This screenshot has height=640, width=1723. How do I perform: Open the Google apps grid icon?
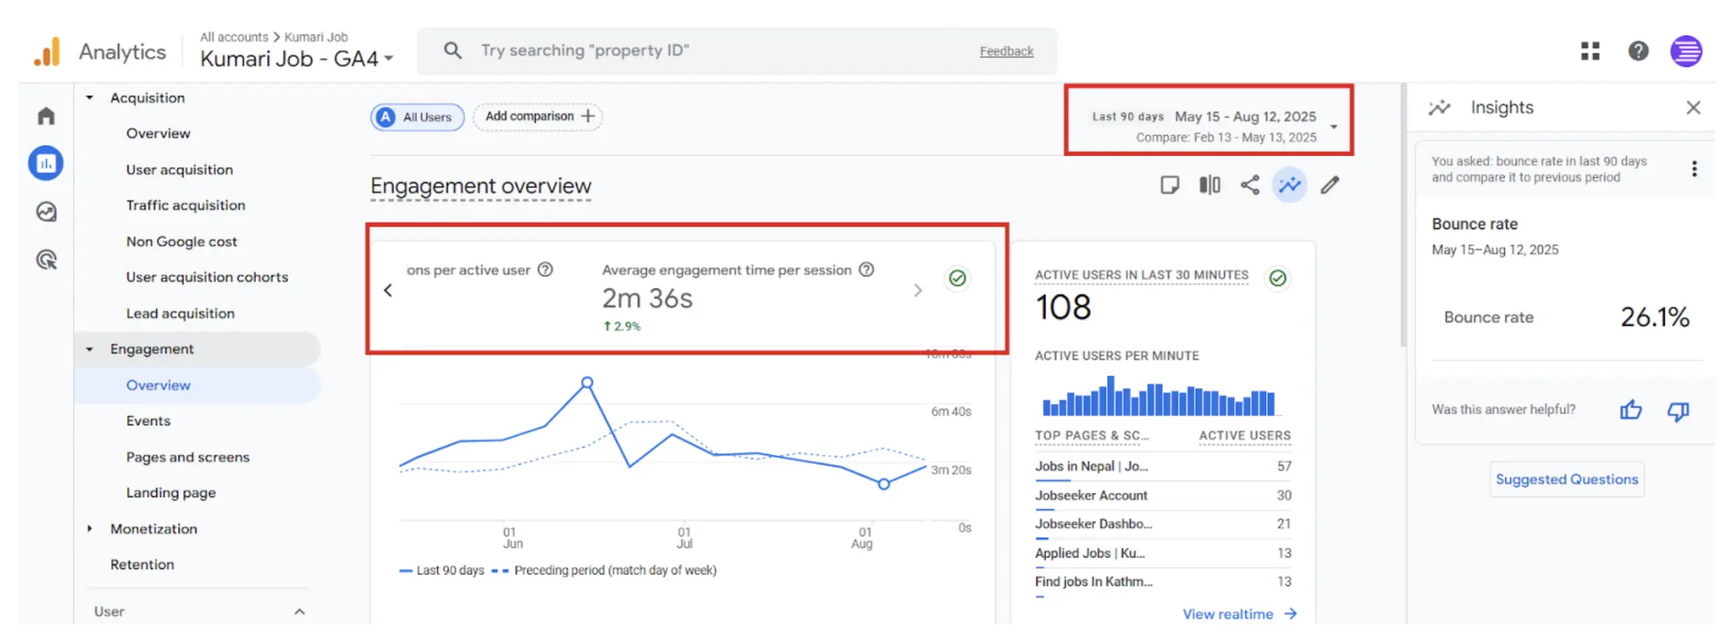pyautogui.click(x=1590, y=51)
